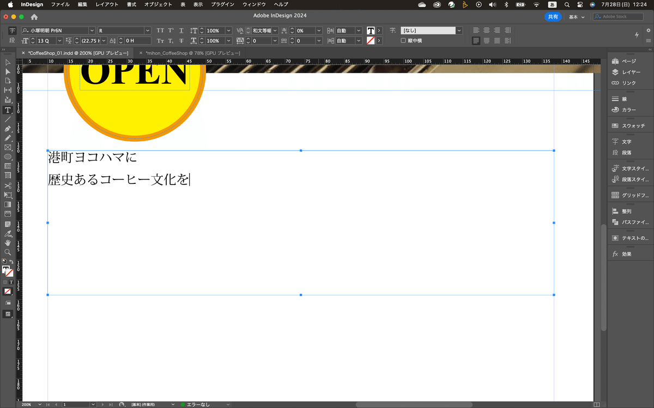Switch to paragraph formatting controls (段)
654x408 pixels.
12,40
